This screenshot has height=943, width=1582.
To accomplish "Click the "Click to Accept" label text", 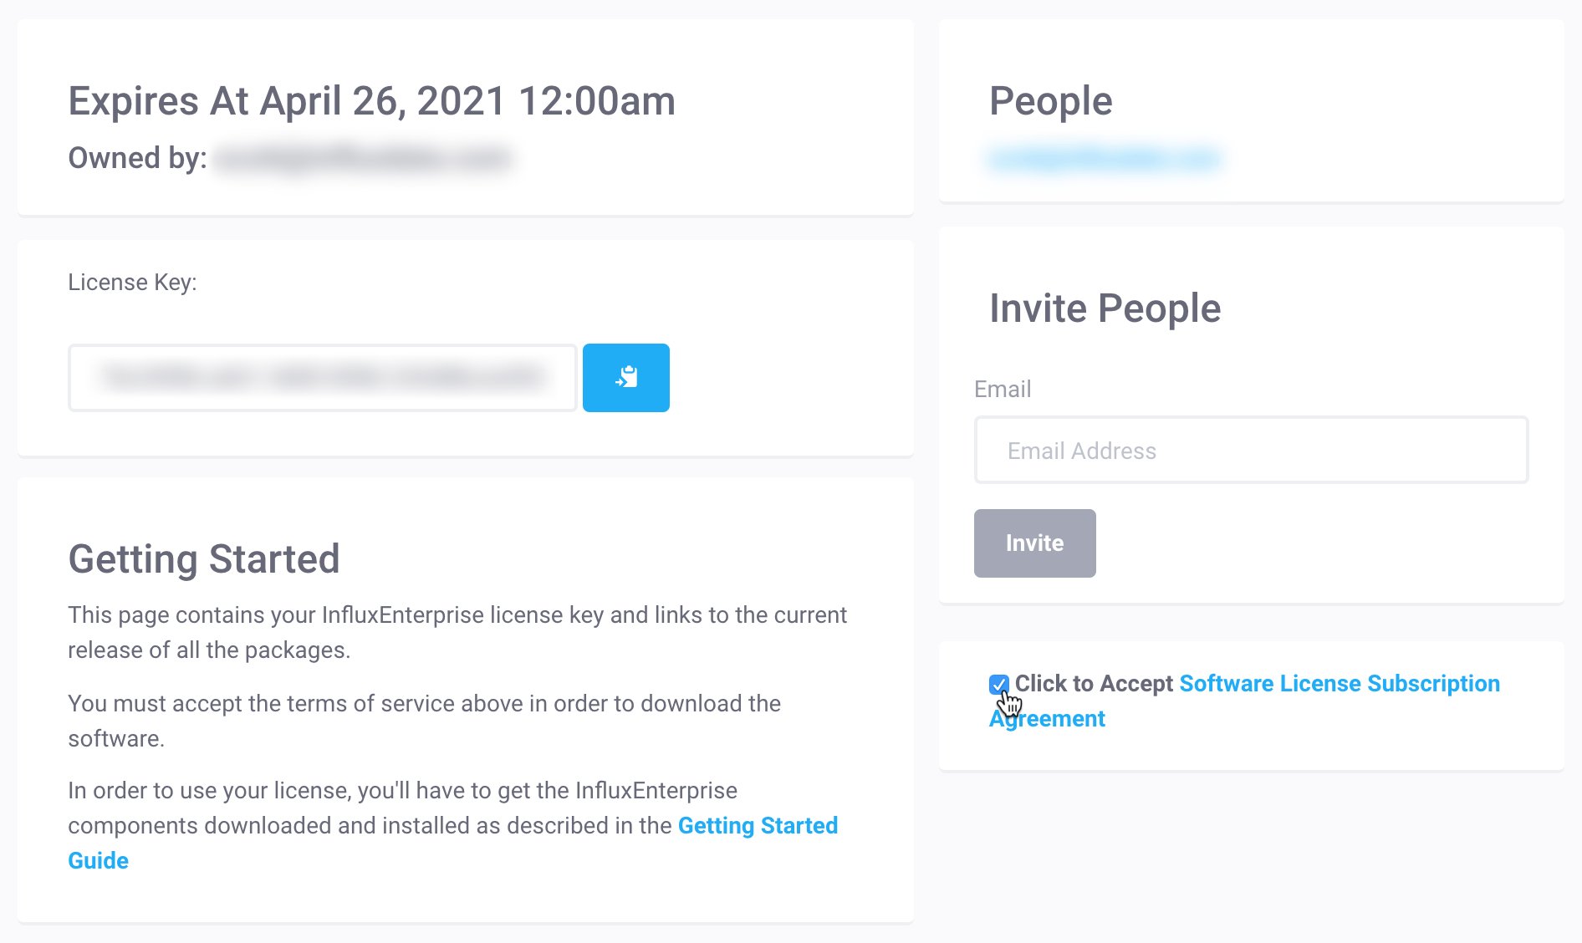I will (x=1094, y=684).
